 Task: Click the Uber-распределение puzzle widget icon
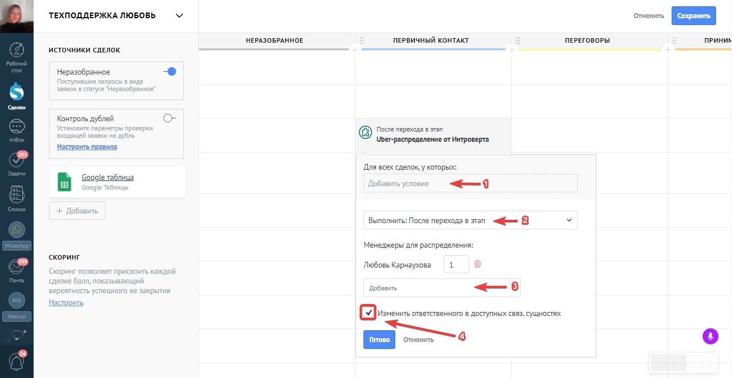click(365, 133)
